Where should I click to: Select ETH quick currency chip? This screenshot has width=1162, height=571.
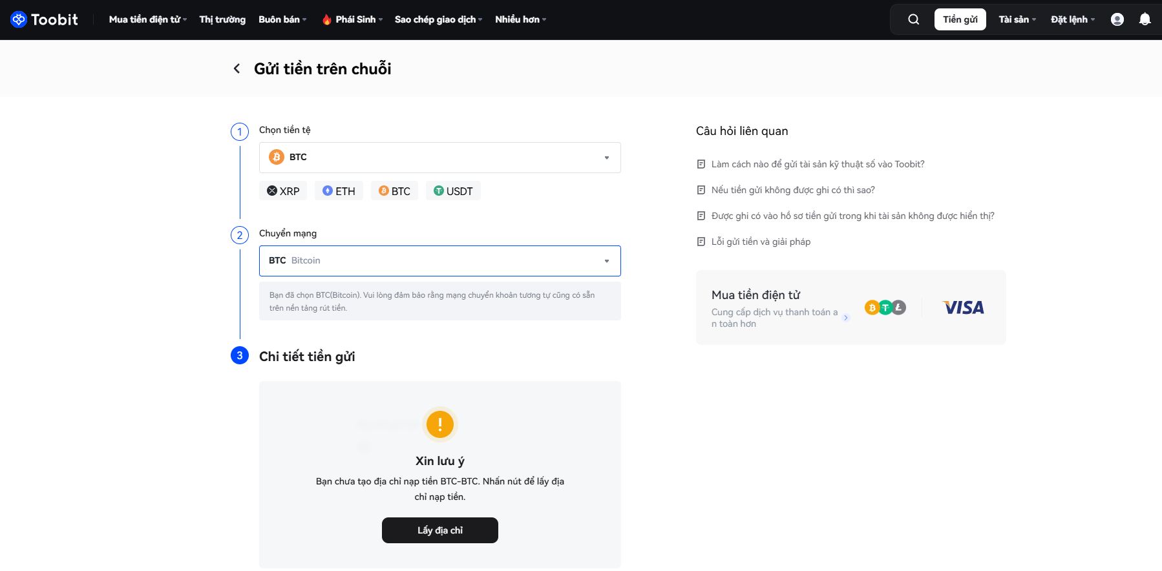click(339, 191)
